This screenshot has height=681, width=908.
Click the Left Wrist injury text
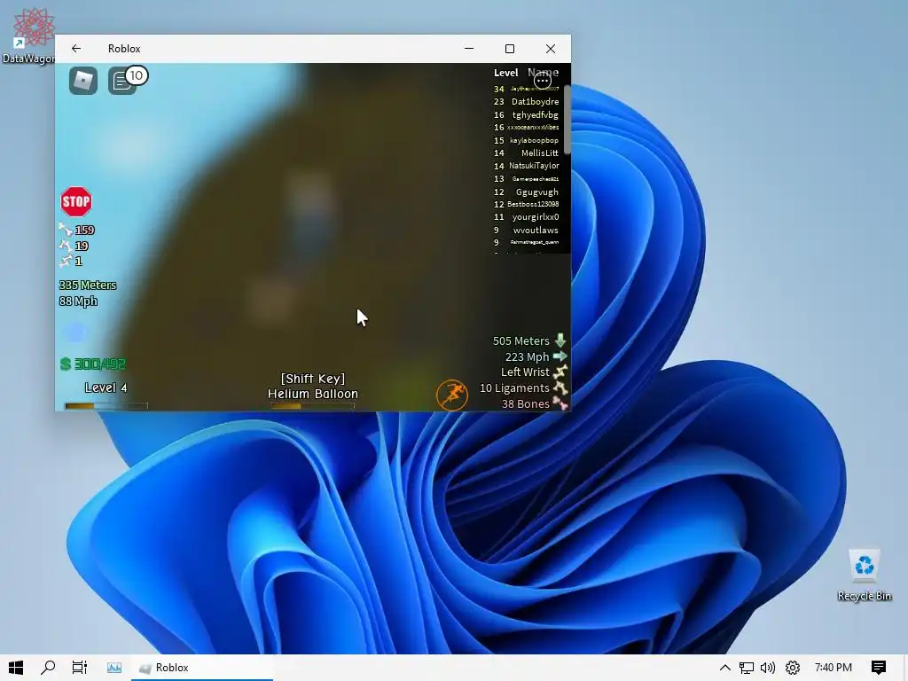point(525,372)
